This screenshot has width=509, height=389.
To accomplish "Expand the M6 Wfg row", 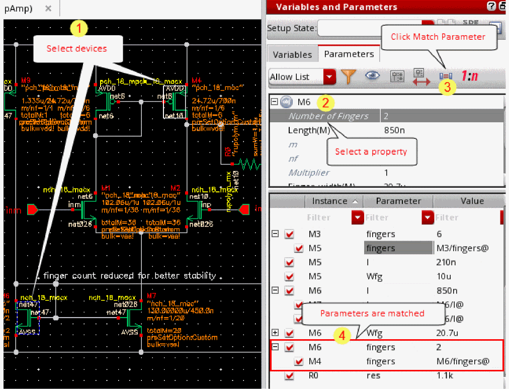I will pos(275,333).
